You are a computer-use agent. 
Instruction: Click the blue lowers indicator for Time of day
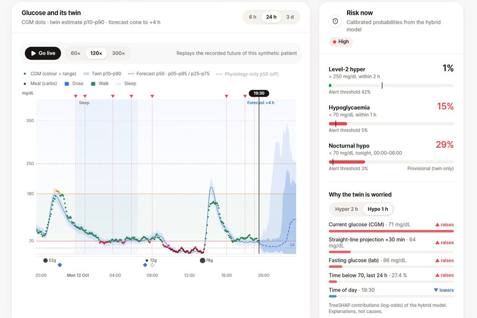tap(444, 290)
